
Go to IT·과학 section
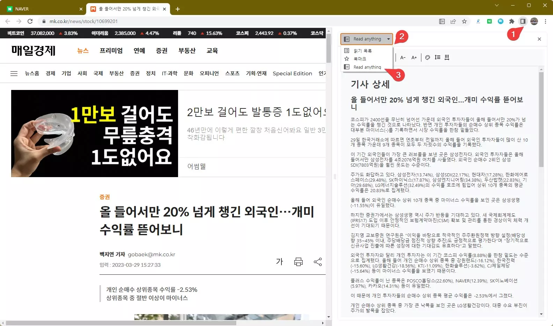tap(170, 74)
